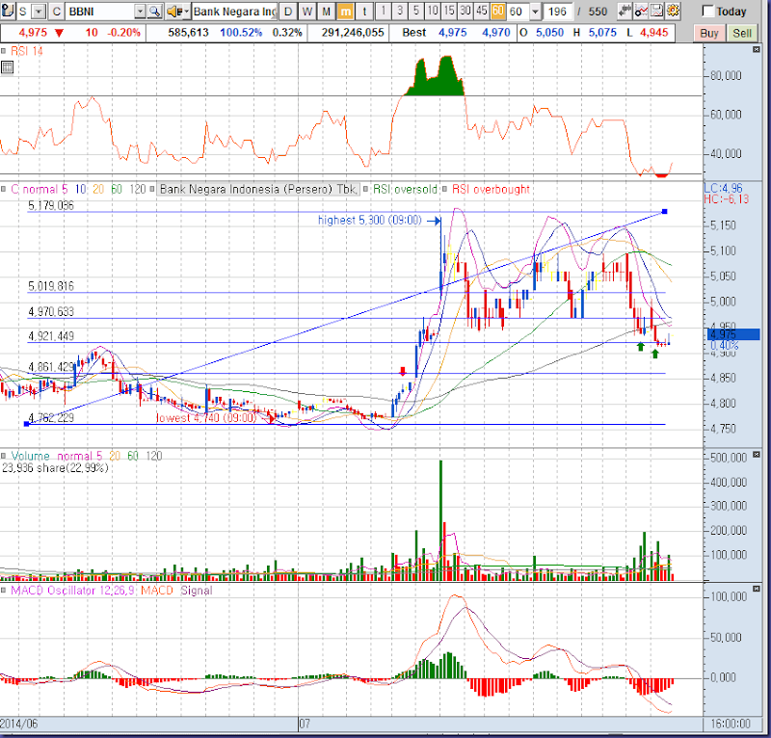The image size is (771, 738).
Task: Click the RSI 14 indicator label
Action: [27, 51]
